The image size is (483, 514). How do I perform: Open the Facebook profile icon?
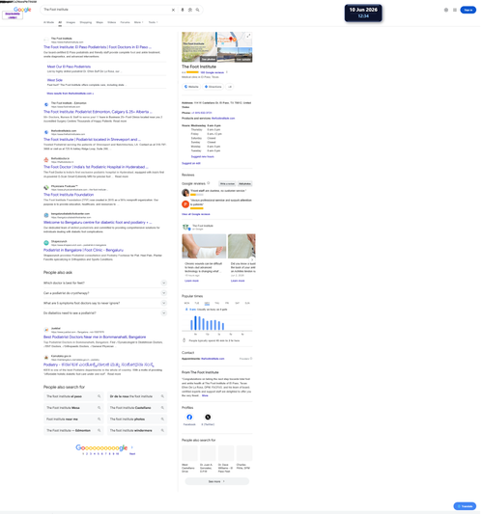pos(189,417)
